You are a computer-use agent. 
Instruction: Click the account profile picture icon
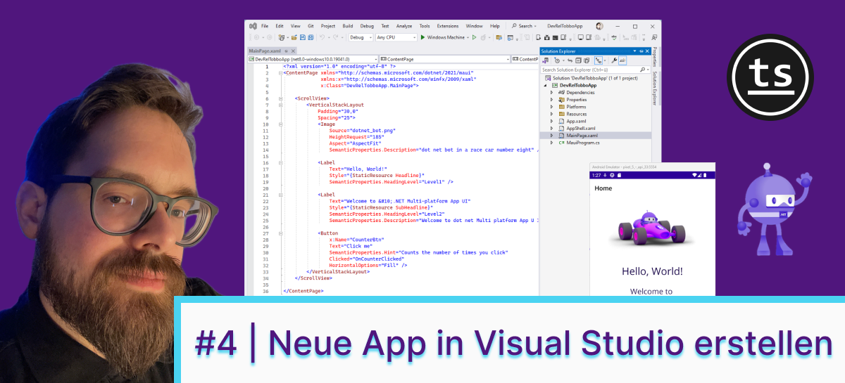599,26
